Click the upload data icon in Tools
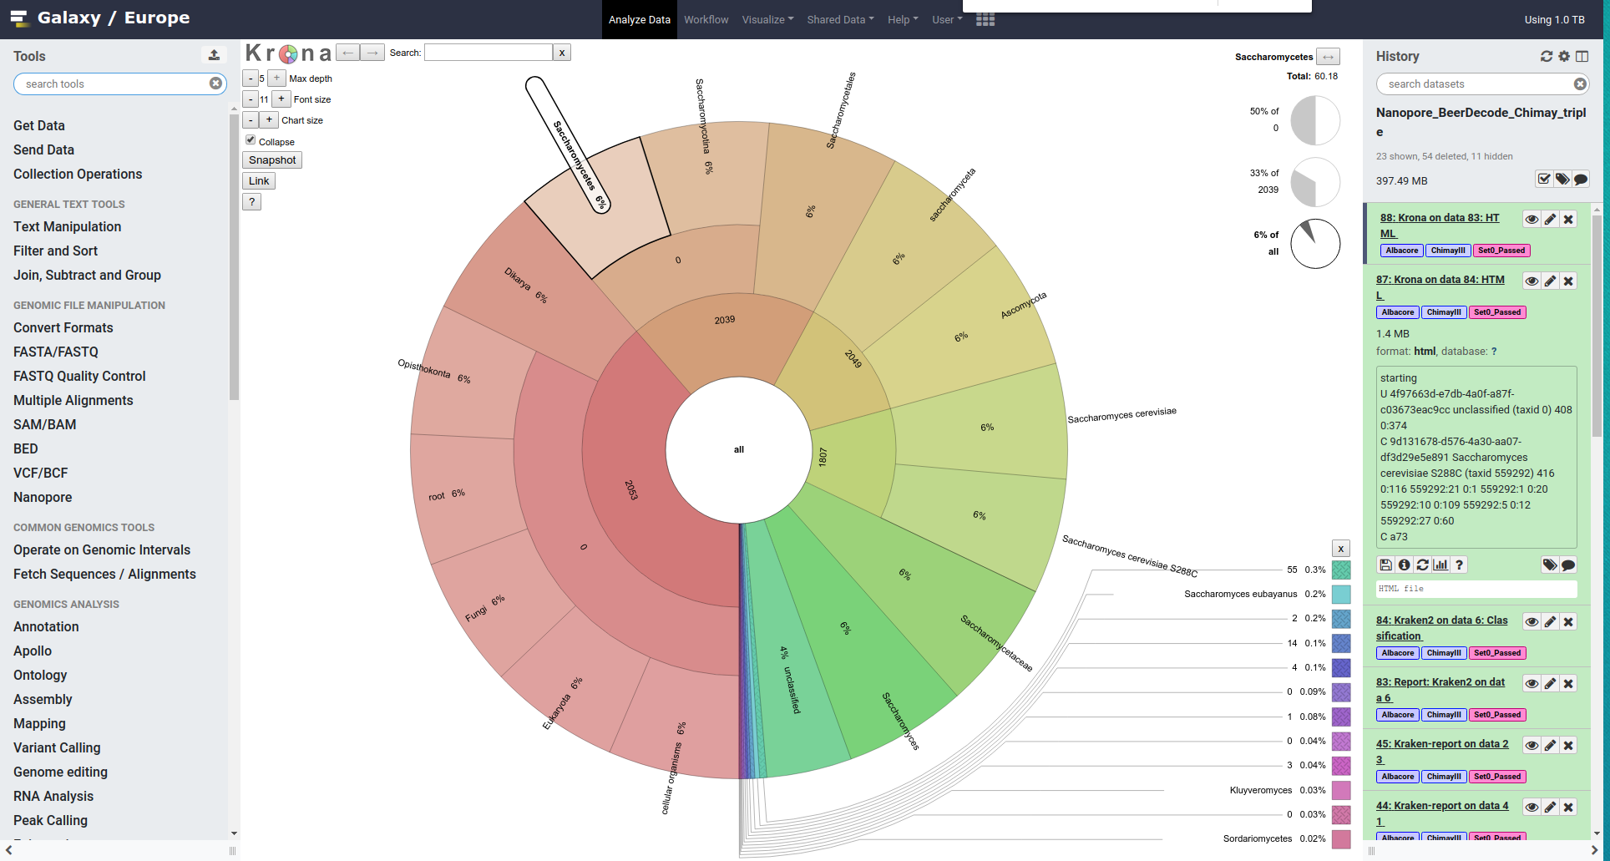This screenshot has width=1610, height=861. [214, 55]
